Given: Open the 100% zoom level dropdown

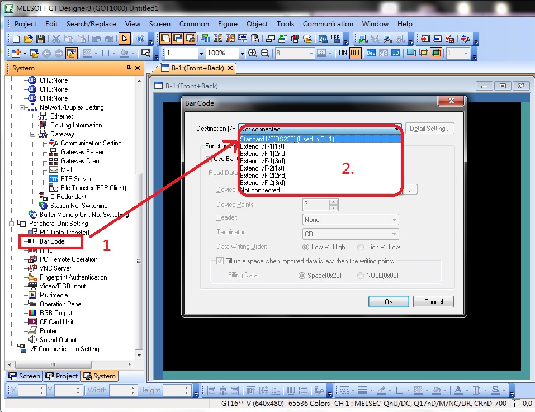Looking at the screenshot, I should tap(242, 53).
